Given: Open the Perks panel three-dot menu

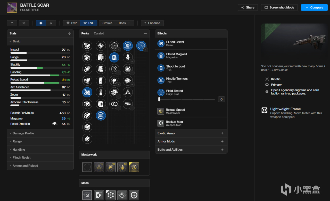Looking at the screenshot, I should point(145,33).
